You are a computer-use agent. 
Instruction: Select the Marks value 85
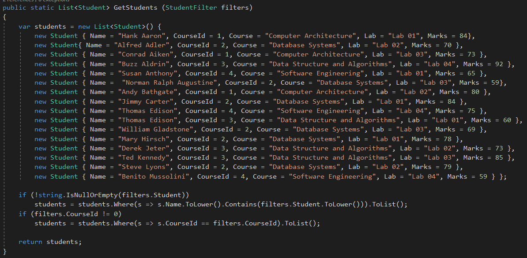click(x=500, y=157)
